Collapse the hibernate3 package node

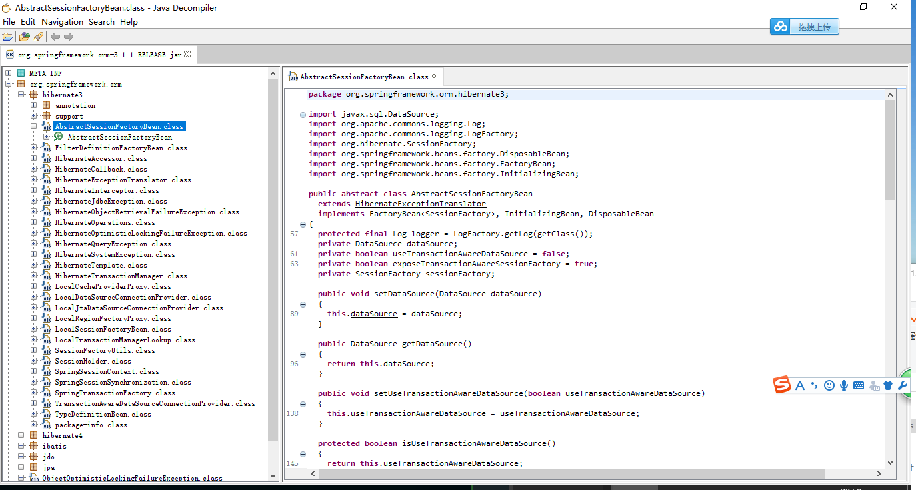pyautogui.click(x=21, y=95)
